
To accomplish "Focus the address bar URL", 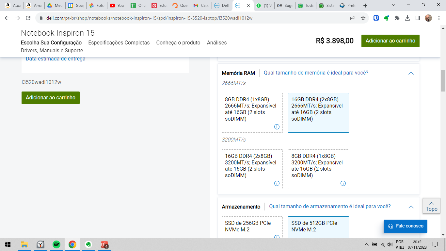I will (149, 18).
